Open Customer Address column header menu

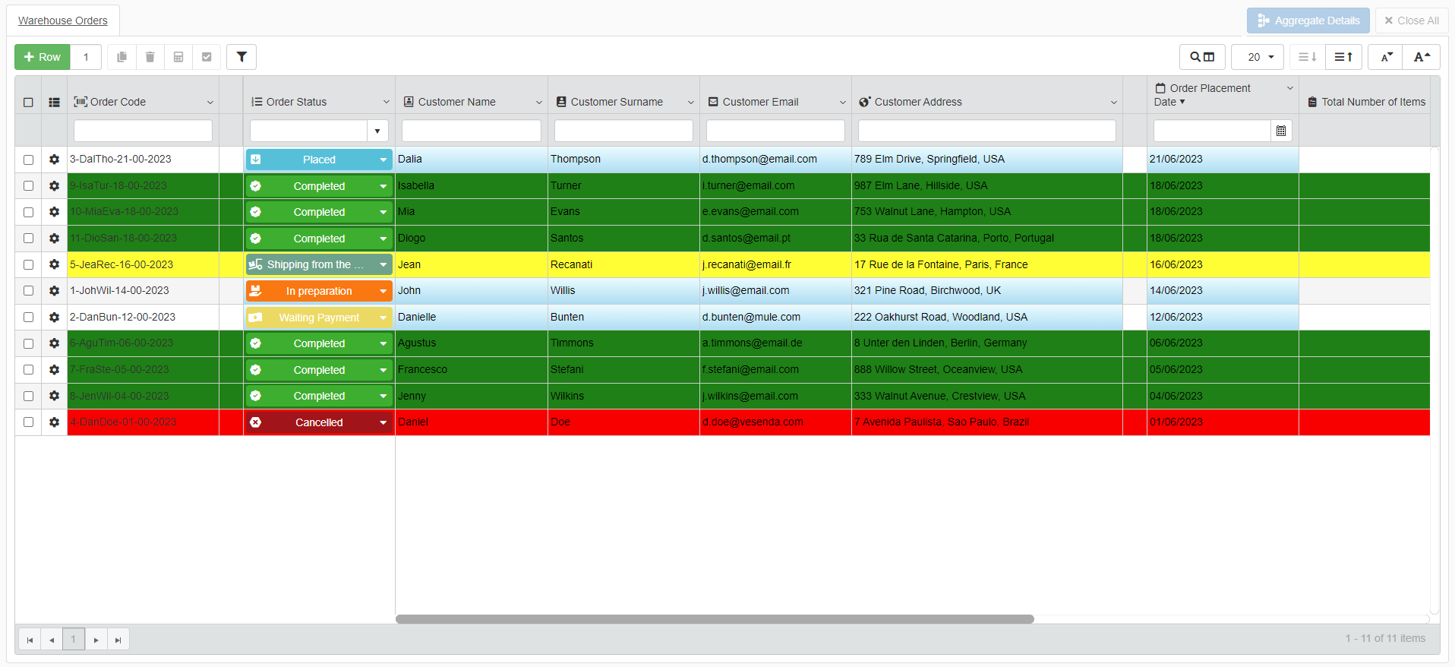pos(1113,103)
